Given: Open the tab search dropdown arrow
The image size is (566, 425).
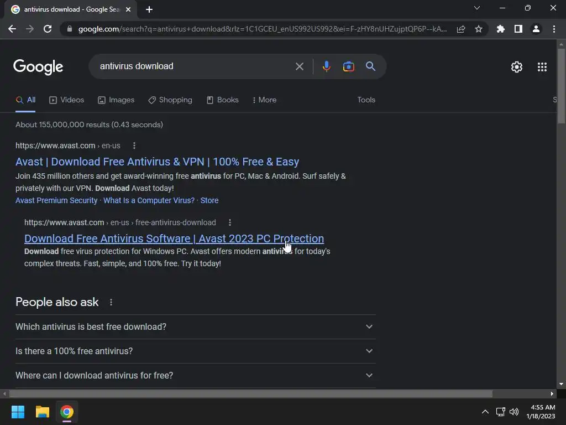Looking at the screenshot, I should 477,8.
